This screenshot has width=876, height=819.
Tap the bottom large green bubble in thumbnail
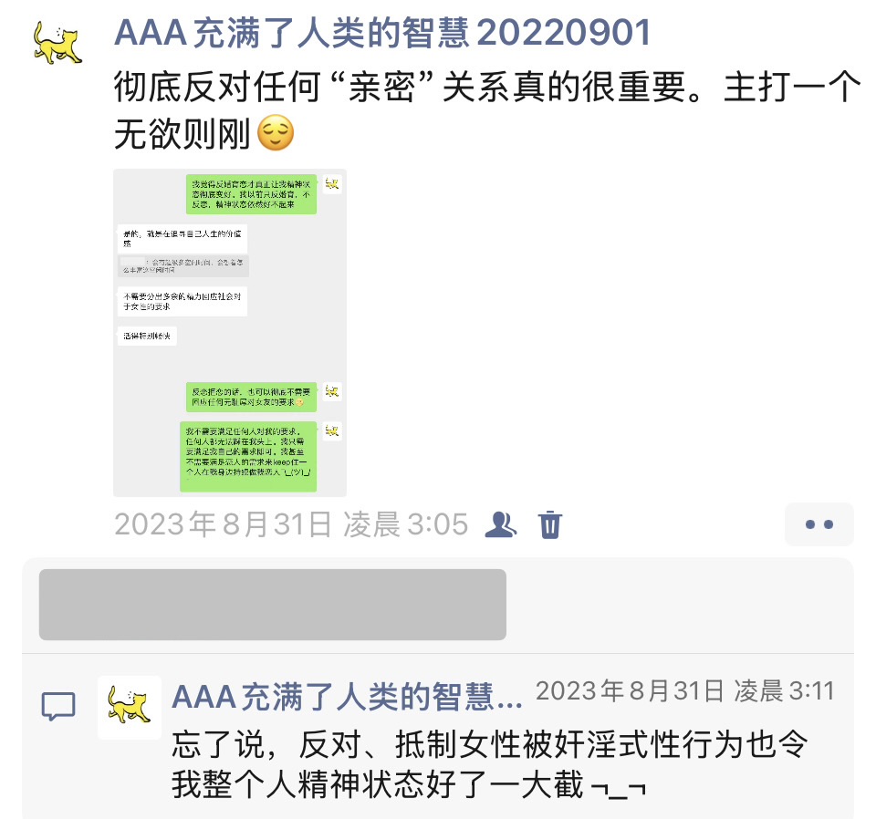(248, 457)
